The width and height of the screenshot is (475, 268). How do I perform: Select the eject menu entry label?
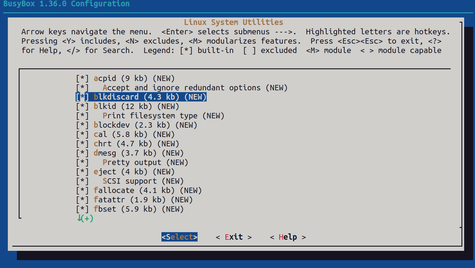point(134,172)
